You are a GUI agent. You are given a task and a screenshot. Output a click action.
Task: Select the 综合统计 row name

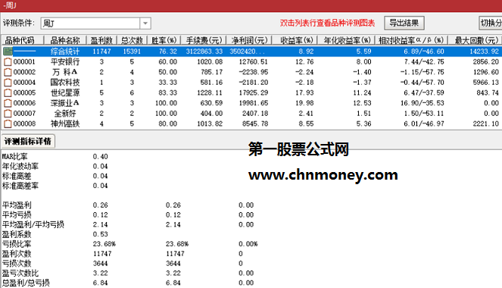coord(65,52)
